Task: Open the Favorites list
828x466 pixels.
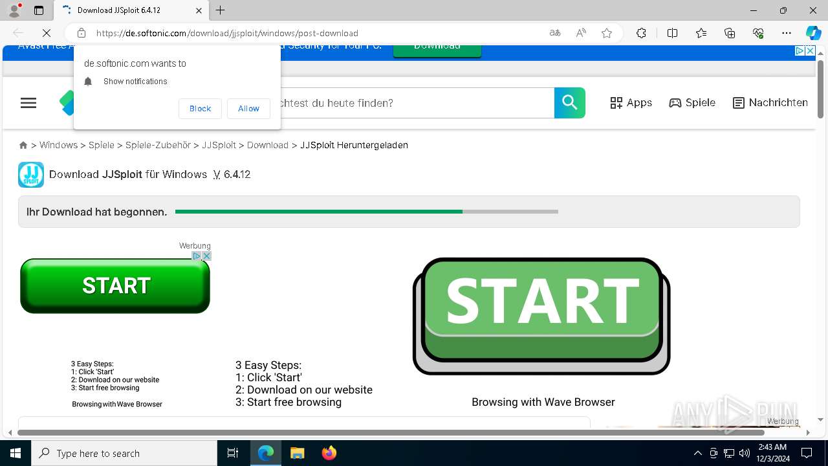Action: click(x=701, y=33)
